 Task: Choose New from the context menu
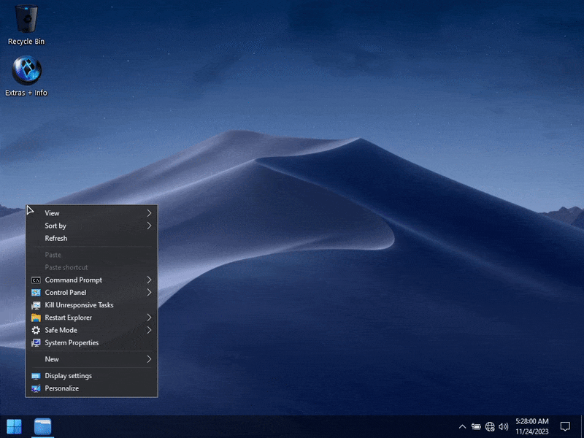click(92, 359)
